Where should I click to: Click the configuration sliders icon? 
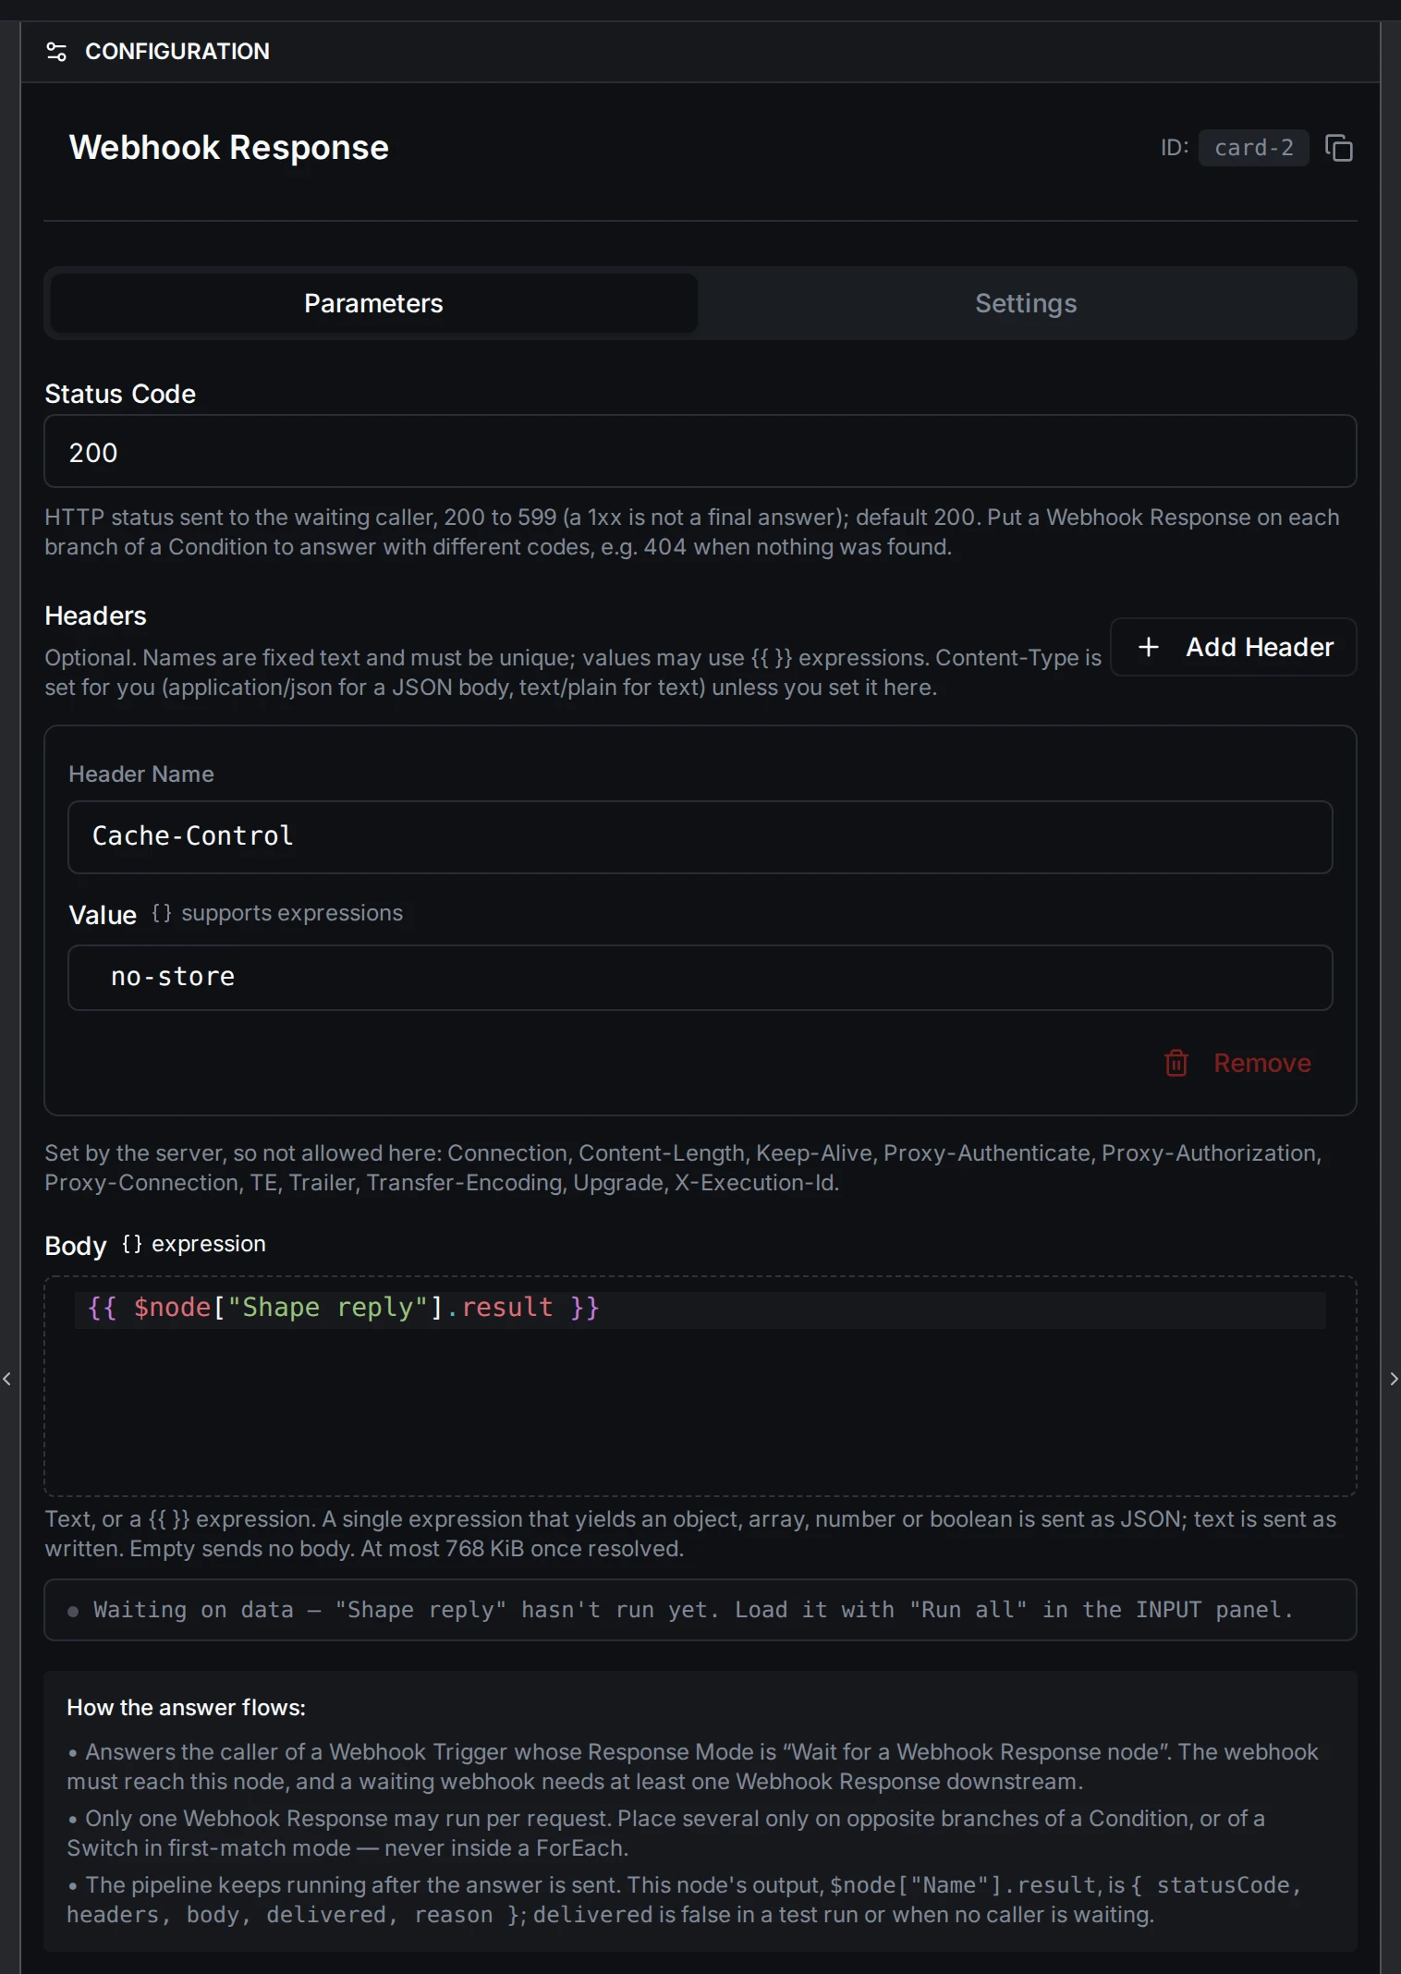pyautogui.click(x=56, y=52)
